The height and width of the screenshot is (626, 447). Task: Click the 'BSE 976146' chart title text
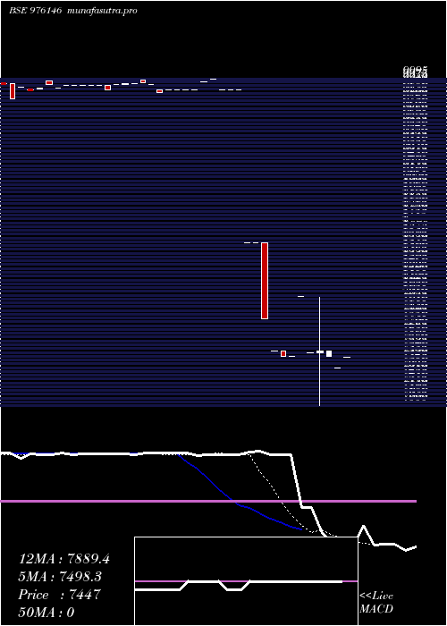(36, 11)
